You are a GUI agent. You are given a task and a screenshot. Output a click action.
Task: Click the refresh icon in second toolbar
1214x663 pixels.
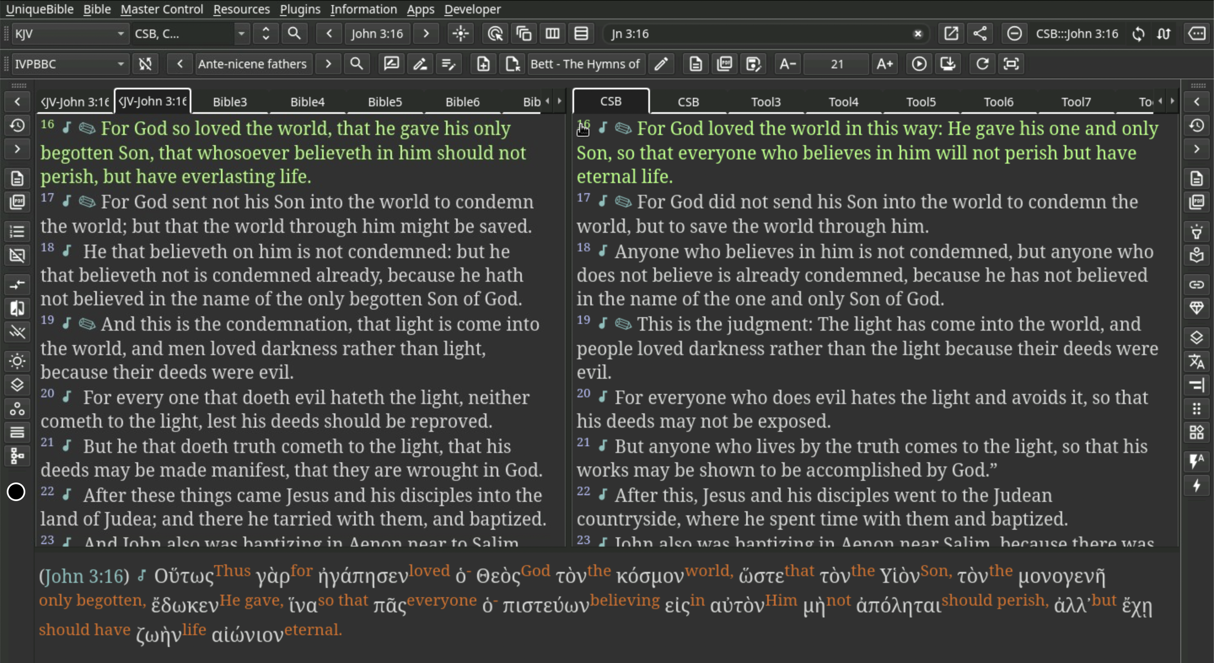point(982,64)
